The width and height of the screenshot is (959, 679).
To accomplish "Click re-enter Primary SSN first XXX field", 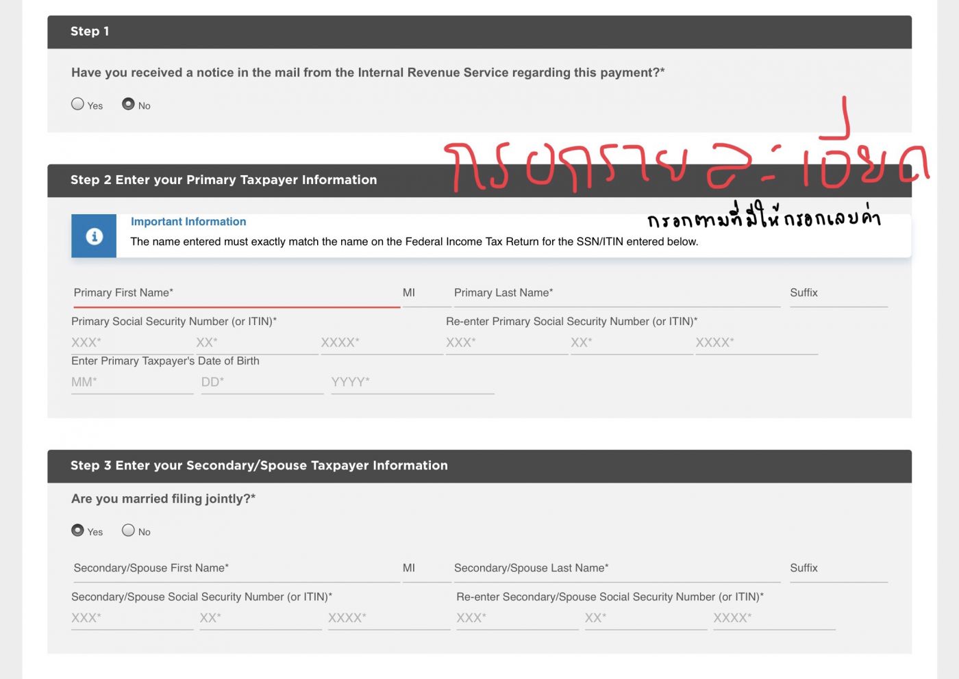I will point(506,342).
